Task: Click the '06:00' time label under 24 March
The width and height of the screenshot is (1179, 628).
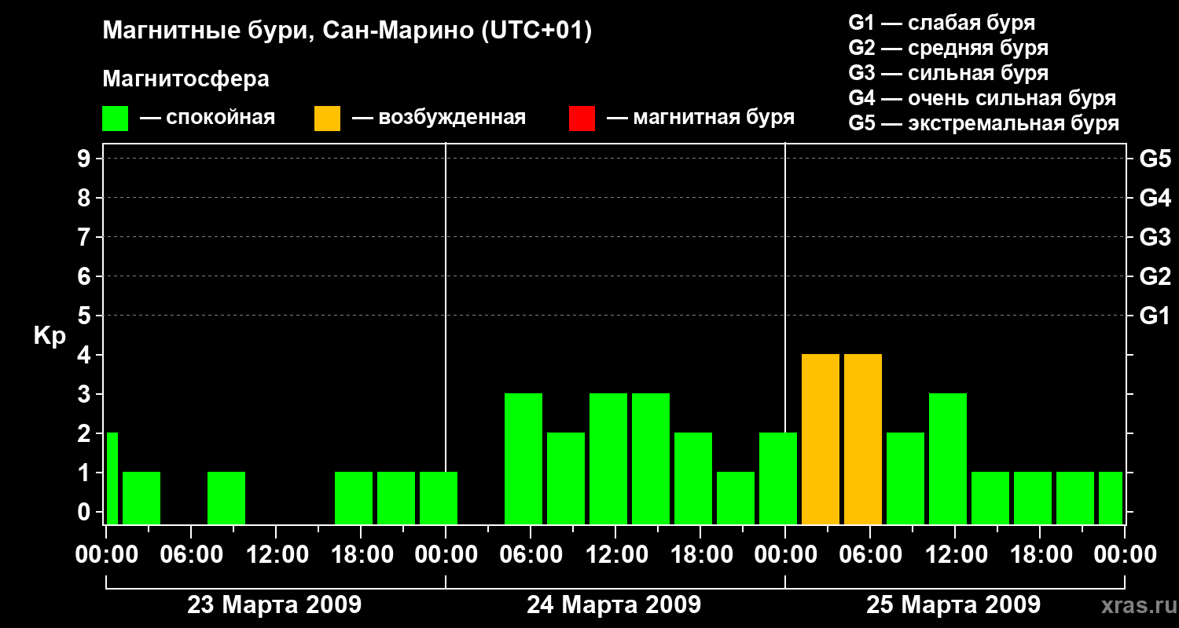Action: 531,555
